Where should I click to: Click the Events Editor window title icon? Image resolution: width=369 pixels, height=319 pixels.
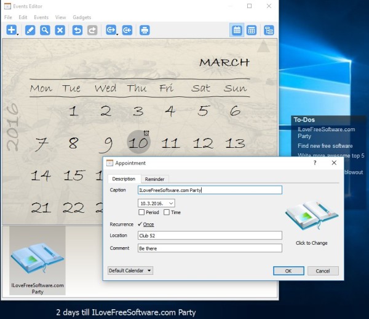(7, 6)
